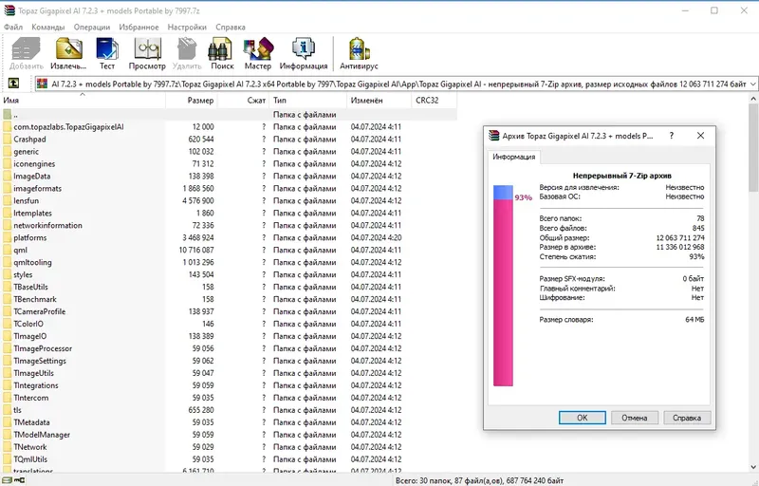Select com.topazlabs.TopazGigapixelAI folder
Image resolution: width=759 pixels, height=486 pixels.
coord(68,127)
